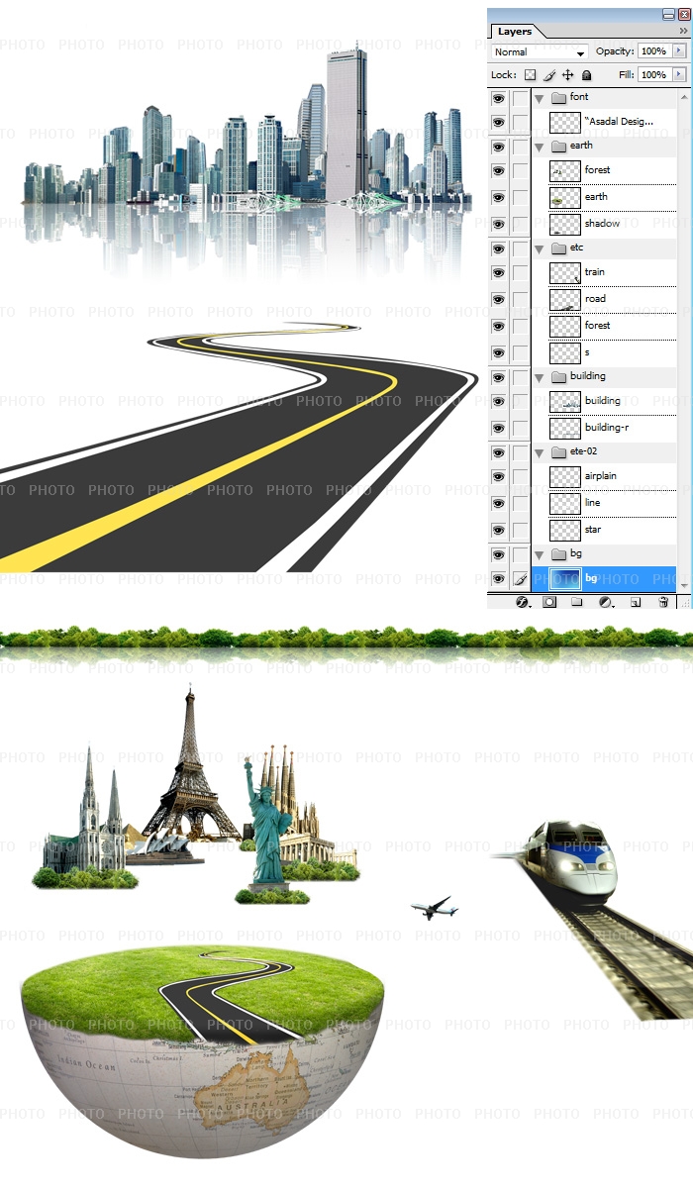Select the star layer name
This screenshot has width=693, height=1190.
tap(593, 529)
